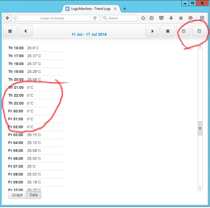Viewport: 210px width, 208px height.
Task: Select the Fr 02:00 0°C row
Action: tap(35, 127)
